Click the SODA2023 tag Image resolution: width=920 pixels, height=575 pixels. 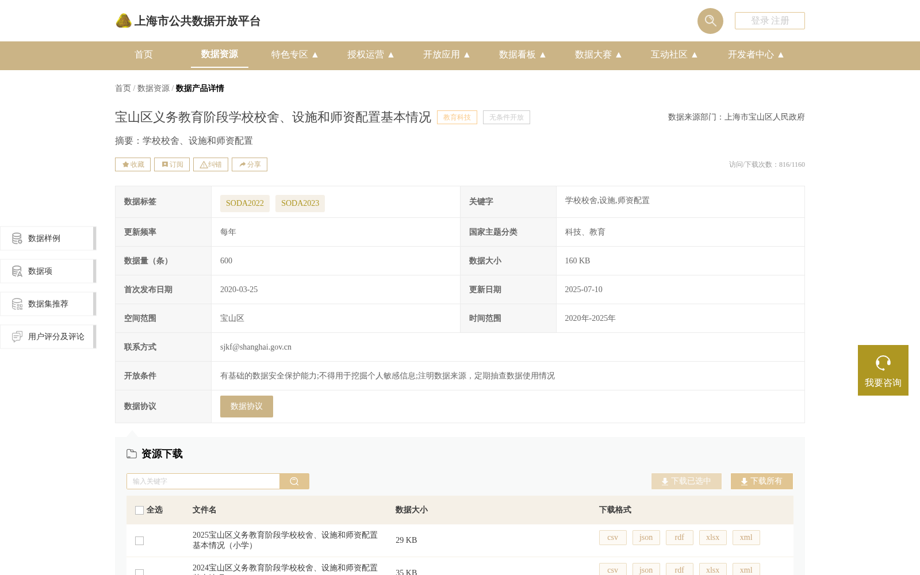pyautogui.click(x=300, y=204)
